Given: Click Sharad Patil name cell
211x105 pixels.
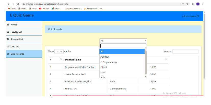Looking at the screenshot, I should click(x=71, y=89).
